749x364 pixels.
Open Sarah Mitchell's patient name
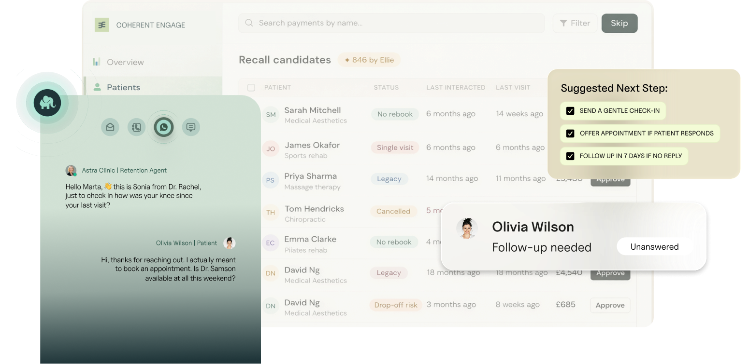point(313,110)
